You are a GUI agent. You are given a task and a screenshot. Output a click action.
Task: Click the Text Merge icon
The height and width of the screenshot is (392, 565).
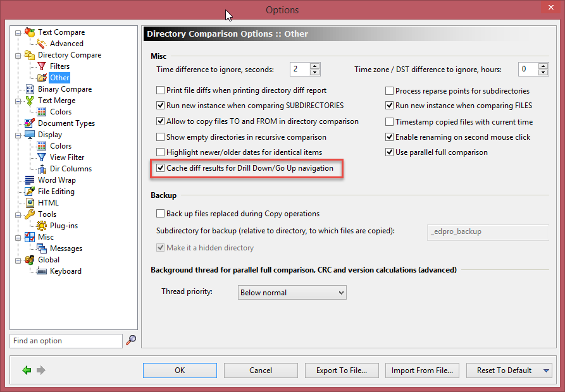[x=30, y=101]
